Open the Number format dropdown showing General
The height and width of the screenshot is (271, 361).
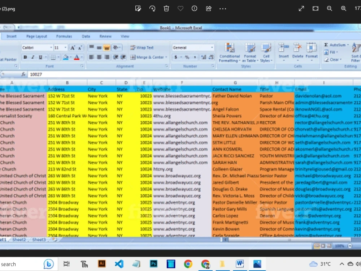(x=193, y=47)
